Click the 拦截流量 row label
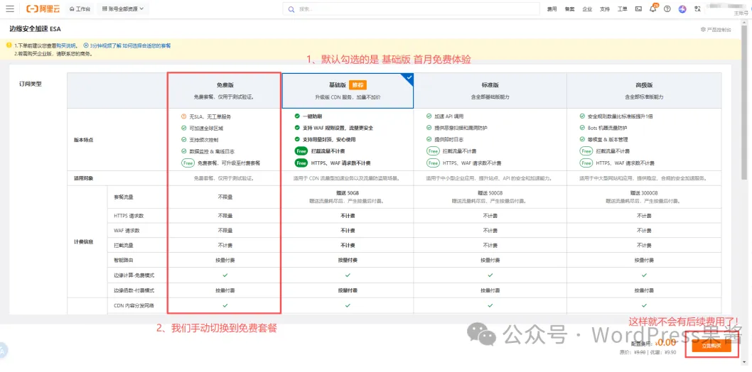The height and width of the screenshot is (372, 752). coord(124,245)
